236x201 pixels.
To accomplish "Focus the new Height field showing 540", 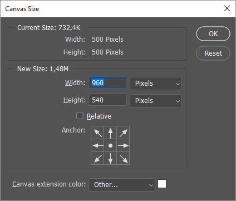I will point(108,100).
